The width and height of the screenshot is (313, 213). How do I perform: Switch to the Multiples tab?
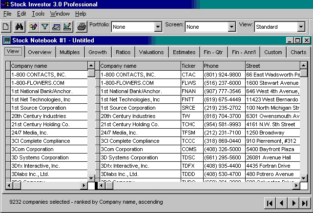[70, 52]
